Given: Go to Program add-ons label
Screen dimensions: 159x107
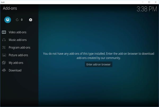Looking at the screenshot, I should tap(19, 48).
